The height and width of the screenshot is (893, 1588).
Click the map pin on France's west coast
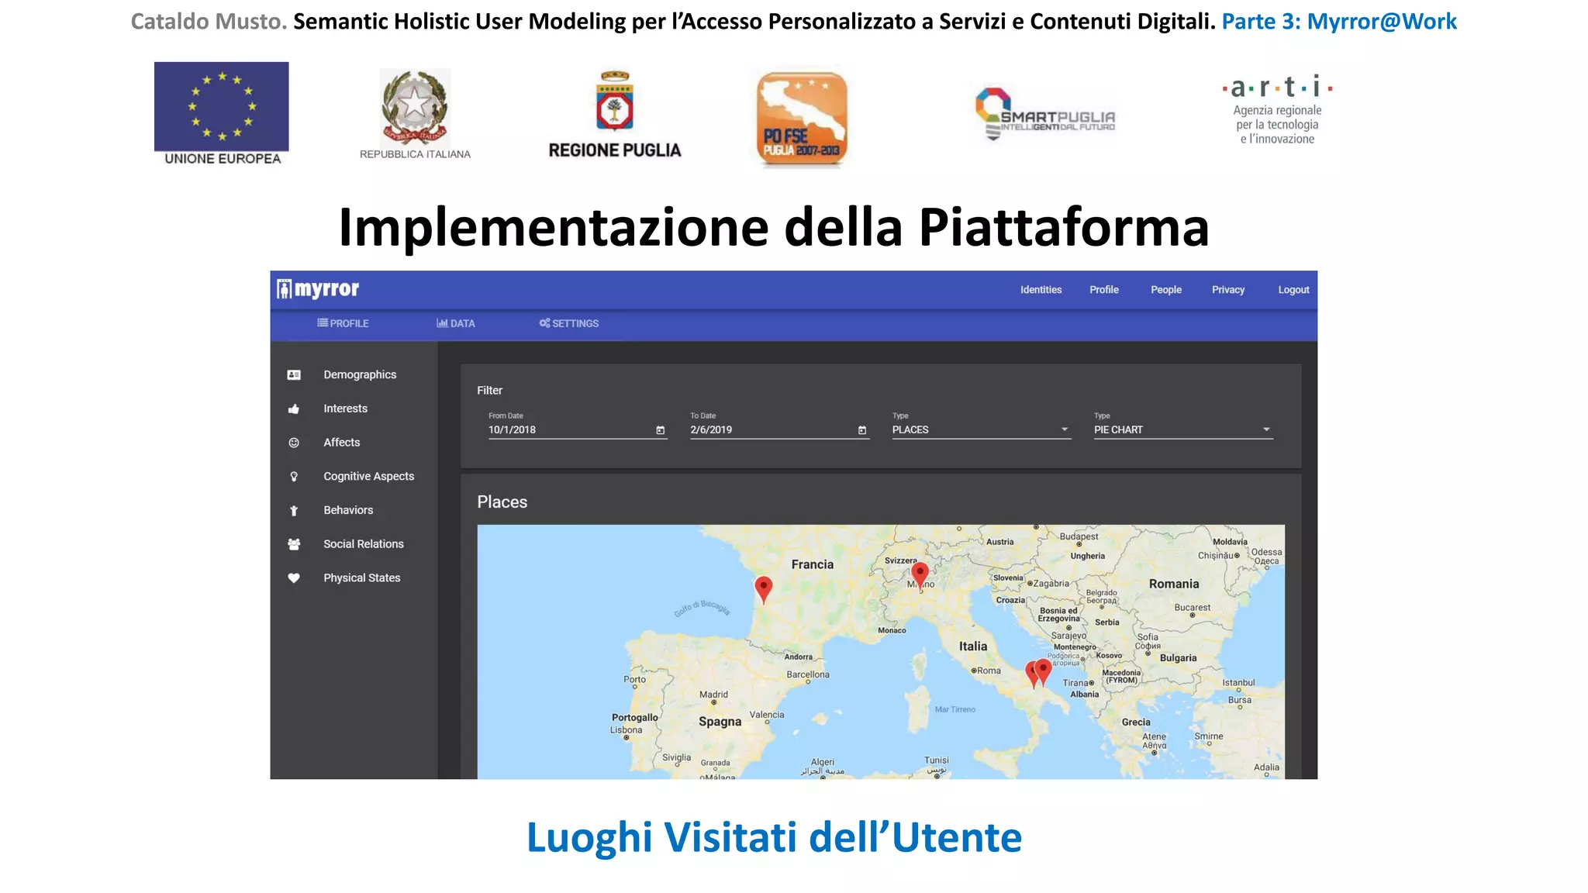(764, 589)
